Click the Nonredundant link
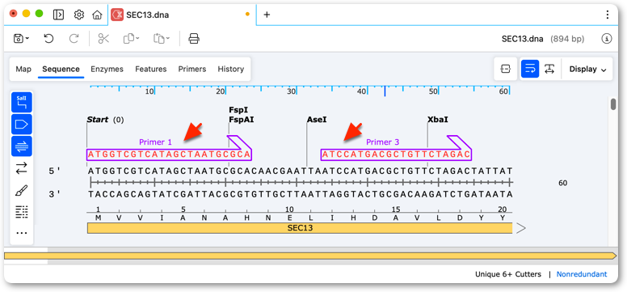627x292 pixels. [x=582, y=274]
